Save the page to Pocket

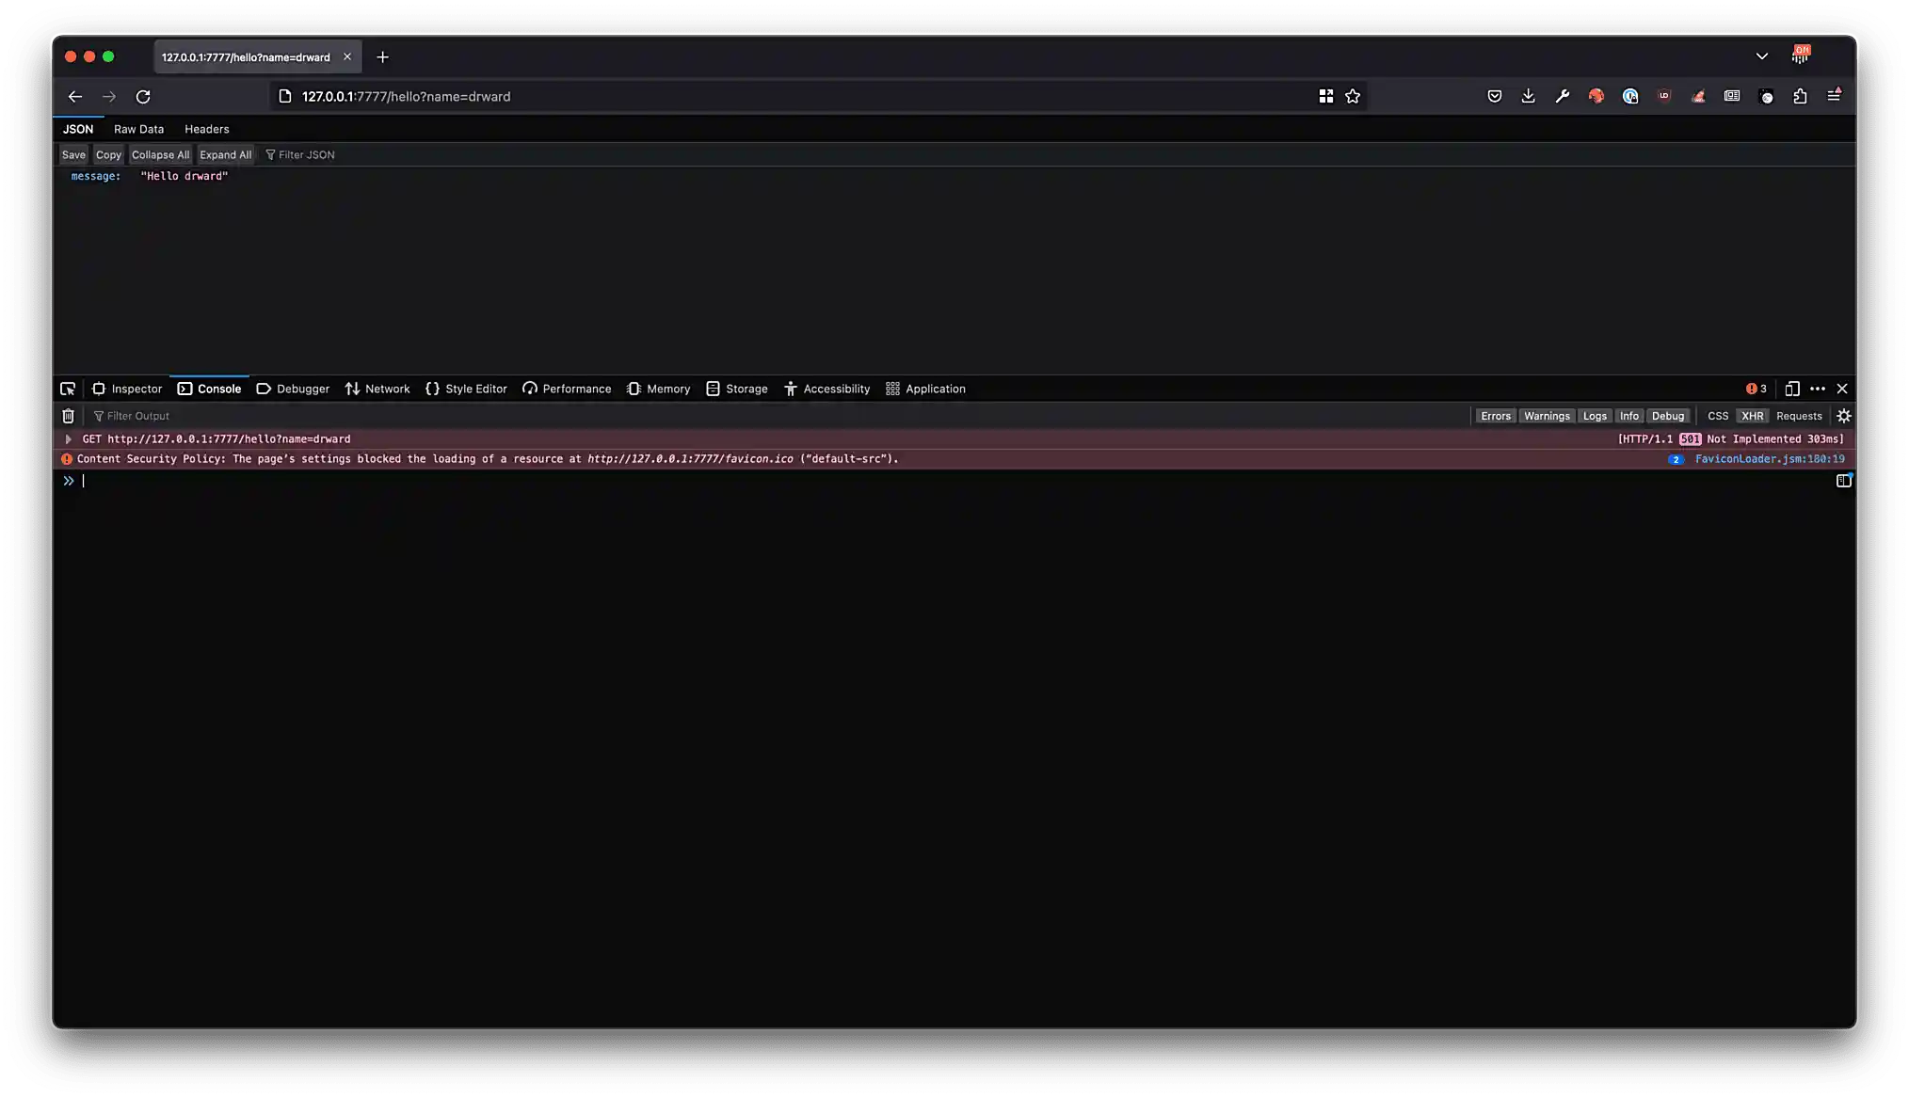coord(1495,96)
